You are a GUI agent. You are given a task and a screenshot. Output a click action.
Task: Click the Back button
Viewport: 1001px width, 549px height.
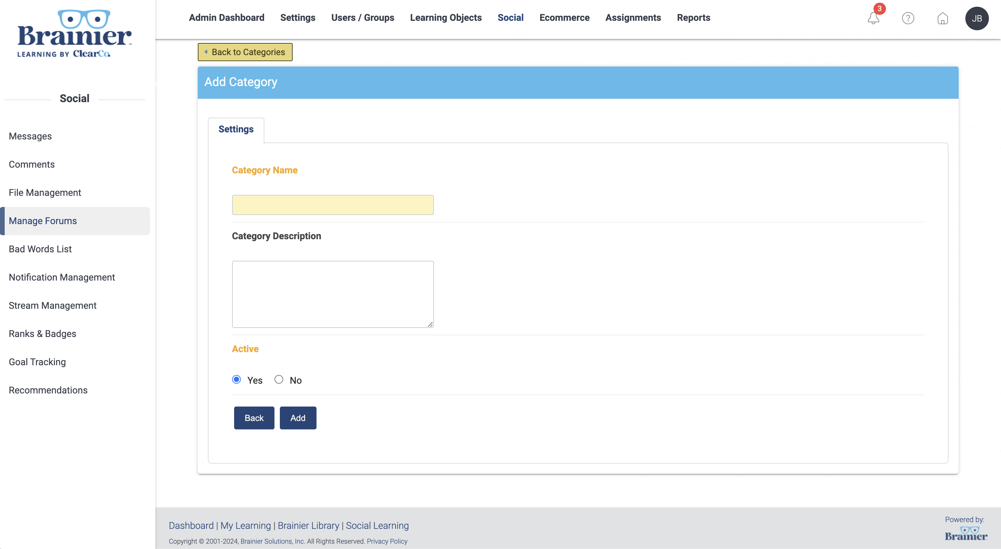tap(254, 418)
